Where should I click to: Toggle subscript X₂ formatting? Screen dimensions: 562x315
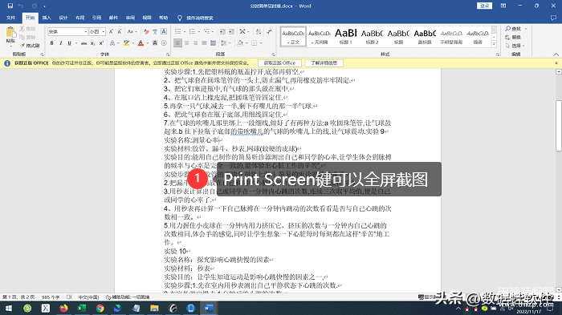click(x=92, y=43)
